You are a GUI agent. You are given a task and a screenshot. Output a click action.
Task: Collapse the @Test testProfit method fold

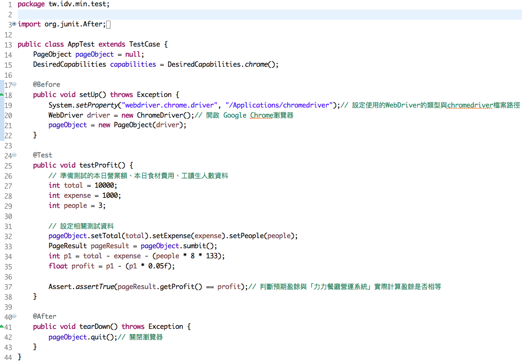click(14, 155)
